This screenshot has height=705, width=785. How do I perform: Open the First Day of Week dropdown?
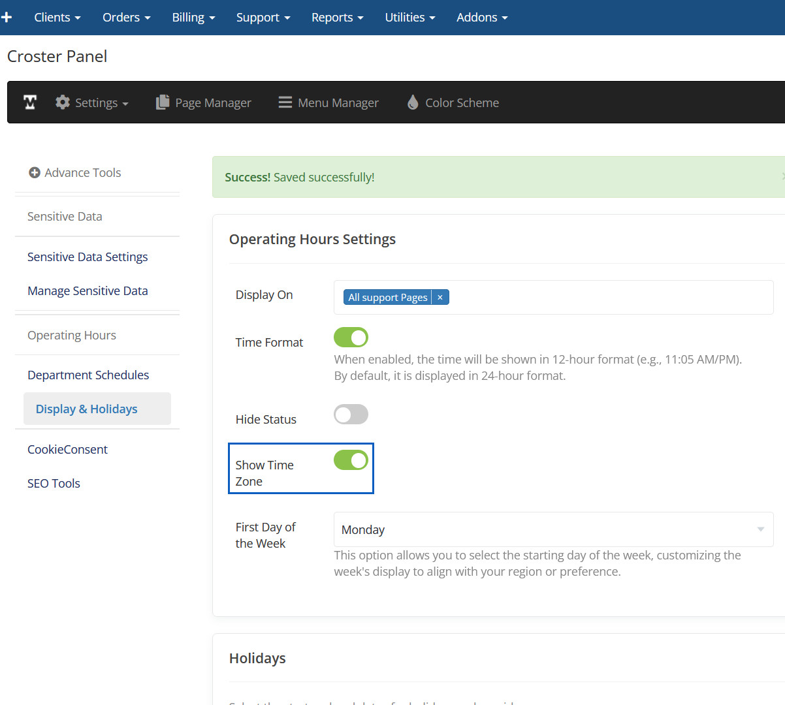[553, 529]
